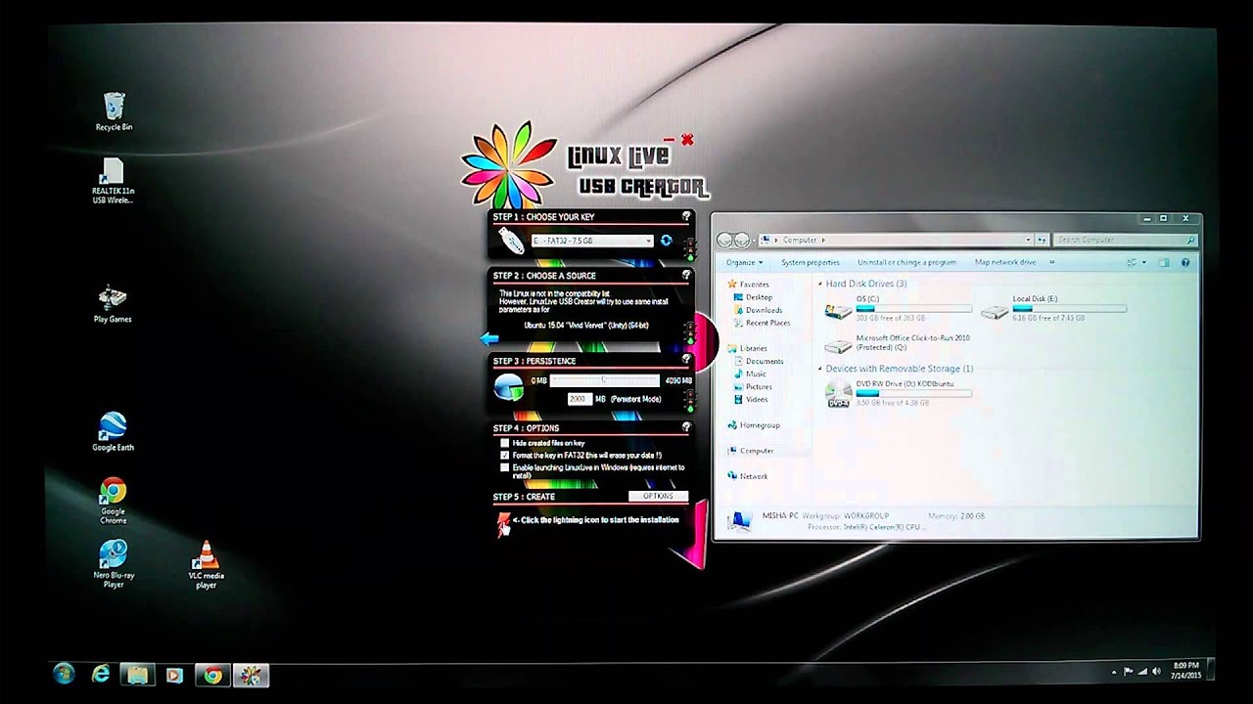Click the refresh icon beside the USB key dropdown
This screenshot has height=704, width=1253.
(x=667, y=240)
